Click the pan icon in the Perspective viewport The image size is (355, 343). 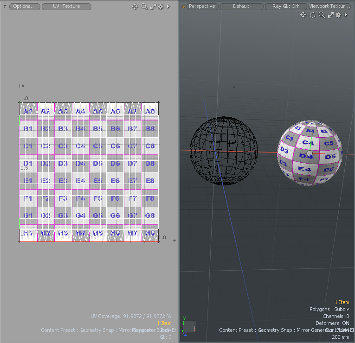point(303,15)
